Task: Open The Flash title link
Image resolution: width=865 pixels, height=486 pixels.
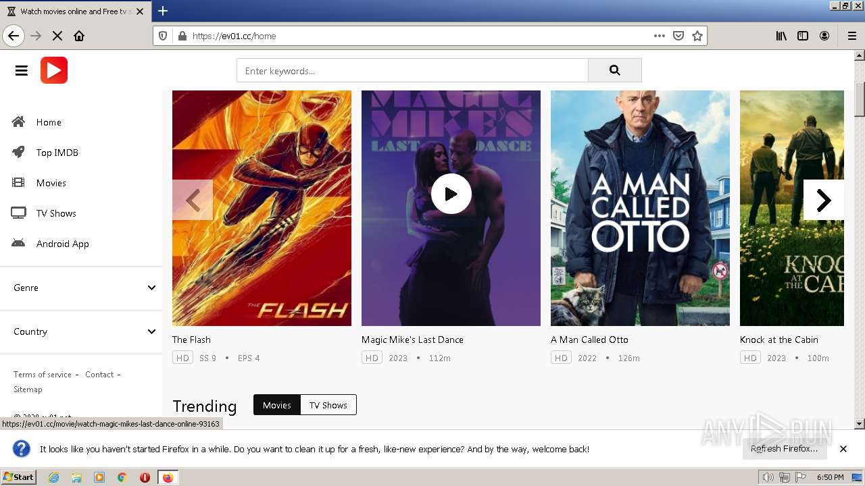Action: [191, 340]
